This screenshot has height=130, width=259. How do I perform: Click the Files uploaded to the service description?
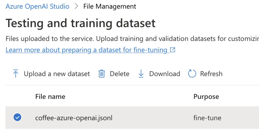[132, 39]
